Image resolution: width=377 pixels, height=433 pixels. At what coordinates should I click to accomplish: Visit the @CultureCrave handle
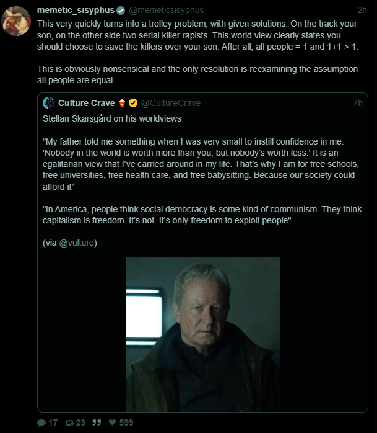[x=171, y=103]
